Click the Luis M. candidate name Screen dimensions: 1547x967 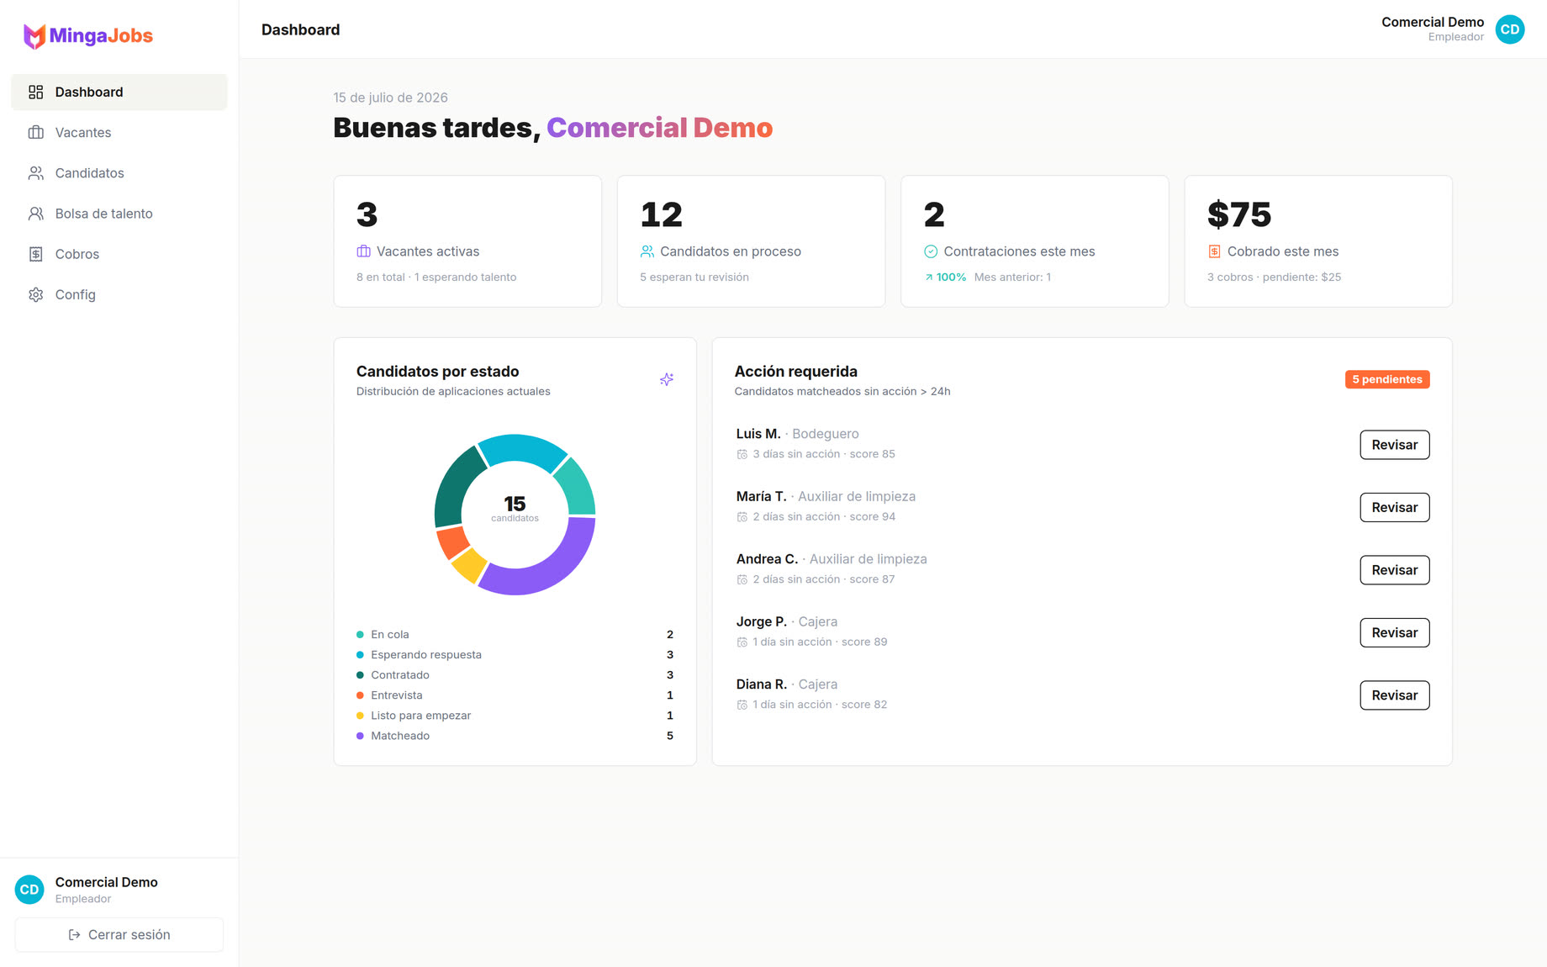pos(758,434)
